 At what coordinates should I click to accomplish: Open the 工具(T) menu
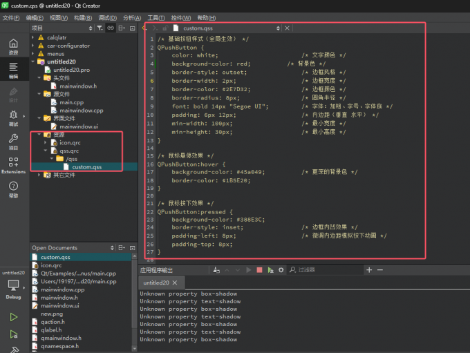(x=156, y=17)
